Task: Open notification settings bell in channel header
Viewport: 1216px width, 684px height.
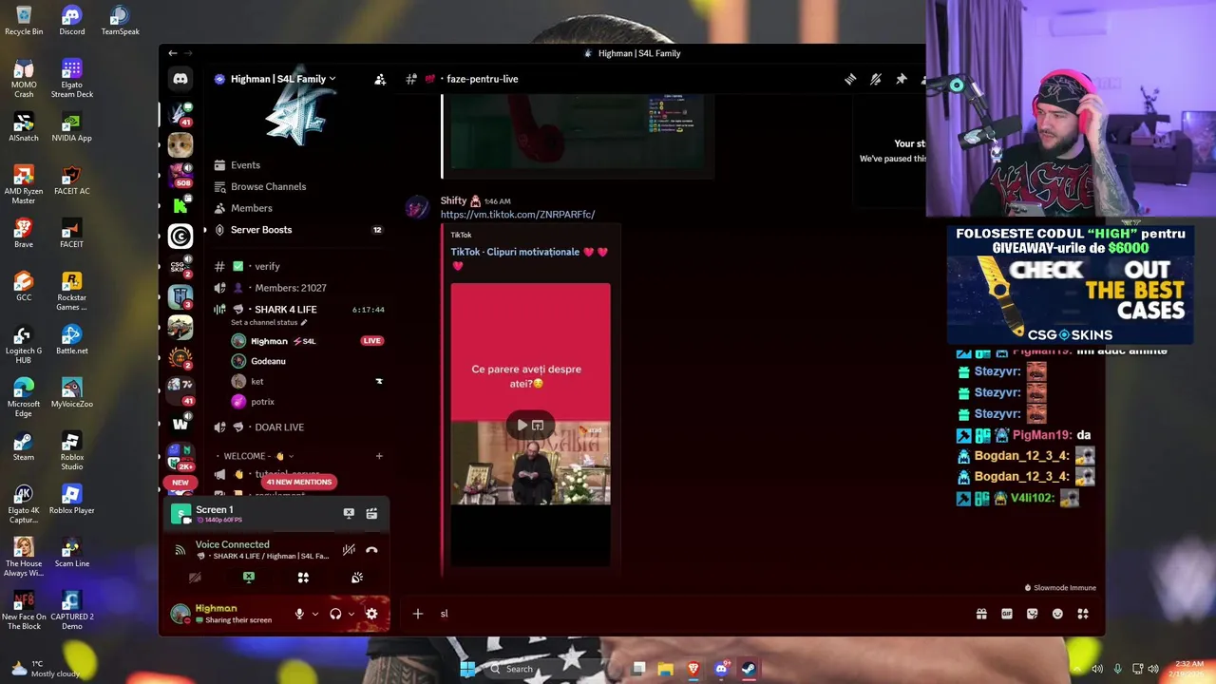Action: (876, 80)
